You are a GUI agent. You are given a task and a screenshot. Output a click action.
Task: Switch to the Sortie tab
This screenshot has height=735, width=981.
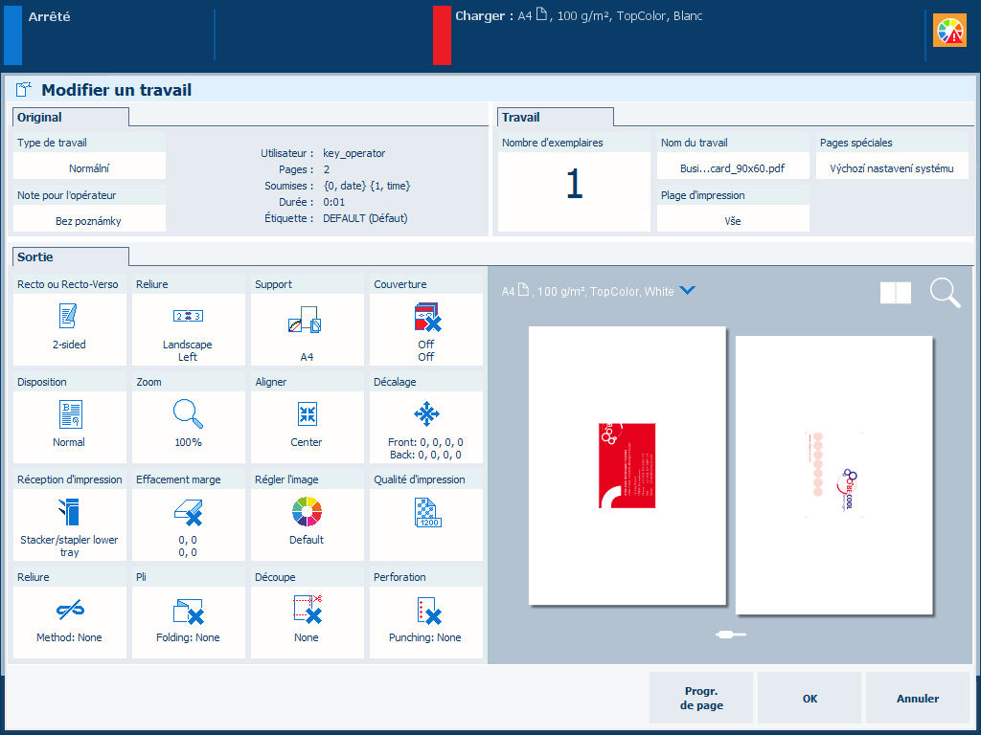click(x=69, y=256)
